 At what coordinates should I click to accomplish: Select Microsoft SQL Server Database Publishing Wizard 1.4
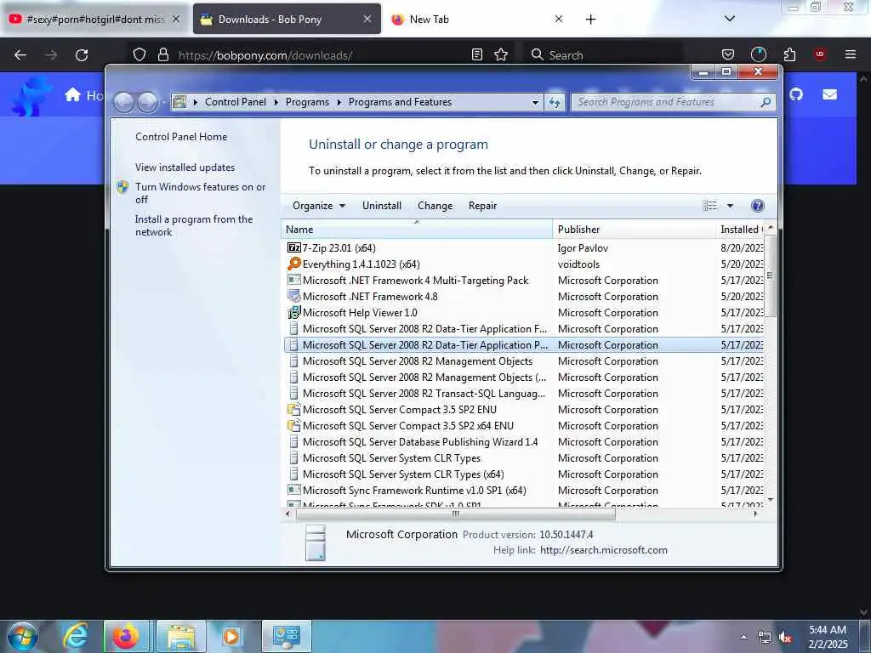click(420, 442)
